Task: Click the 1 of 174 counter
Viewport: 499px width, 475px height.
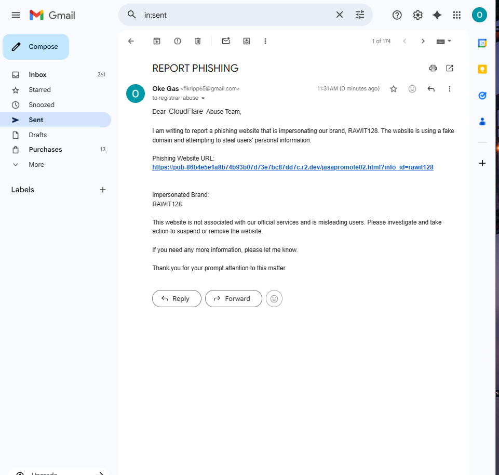Action: coord(381,41)
